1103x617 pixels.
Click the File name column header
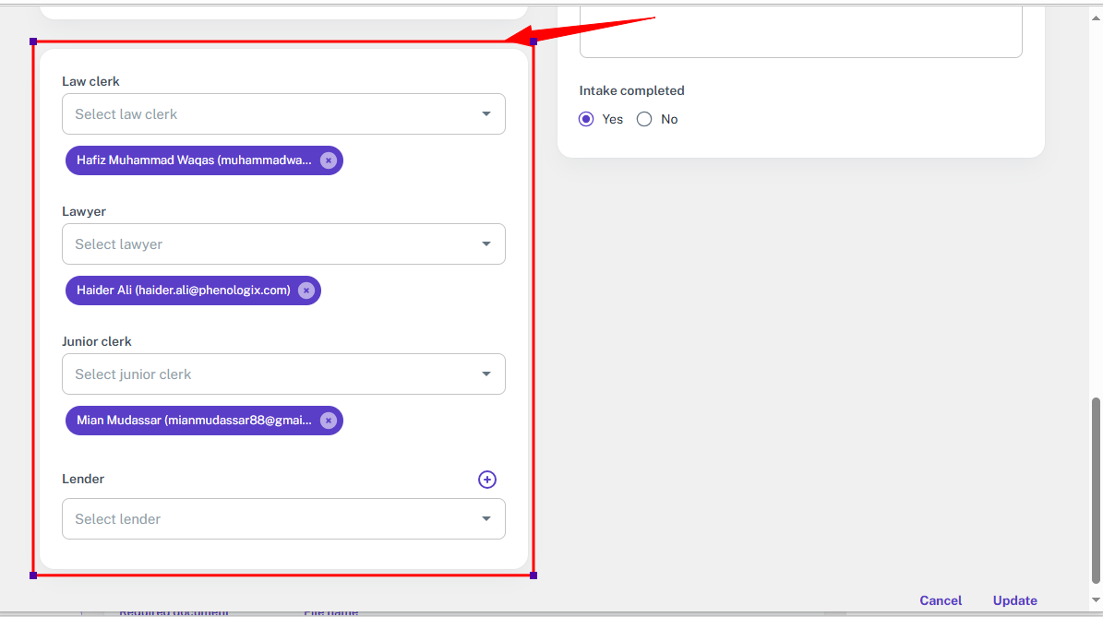330,612
